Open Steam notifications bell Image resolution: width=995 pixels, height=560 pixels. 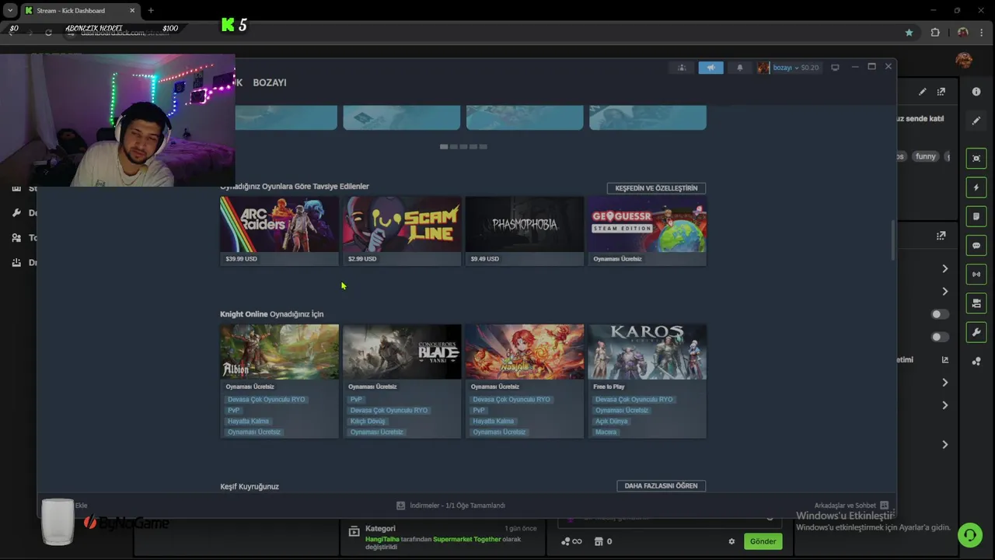(x=739, y=68)
